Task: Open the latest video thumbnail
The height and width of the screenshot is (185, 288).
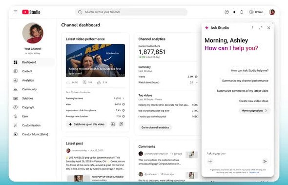Action: coord(95,61)
